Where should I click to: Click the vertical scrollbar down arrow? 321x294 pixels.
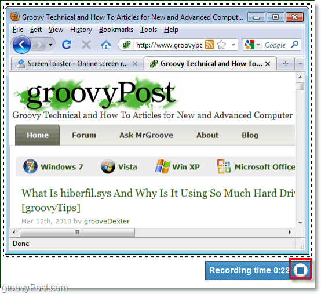pyautogui.click(x=300, y=223)
